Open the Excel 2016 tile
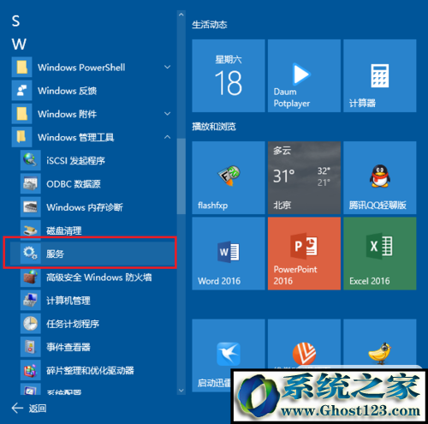The height and width of the screenshot is (424, 428). click(x=380, y=254)
